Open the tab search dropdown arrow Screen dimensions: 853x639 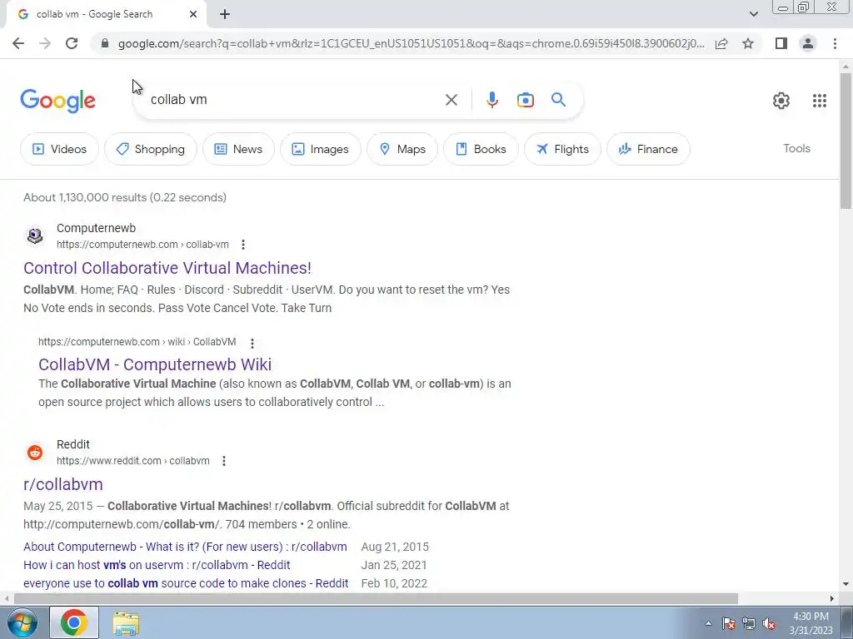753,14
